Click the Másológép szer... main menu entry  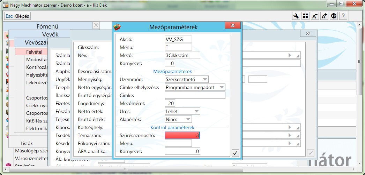31,151
